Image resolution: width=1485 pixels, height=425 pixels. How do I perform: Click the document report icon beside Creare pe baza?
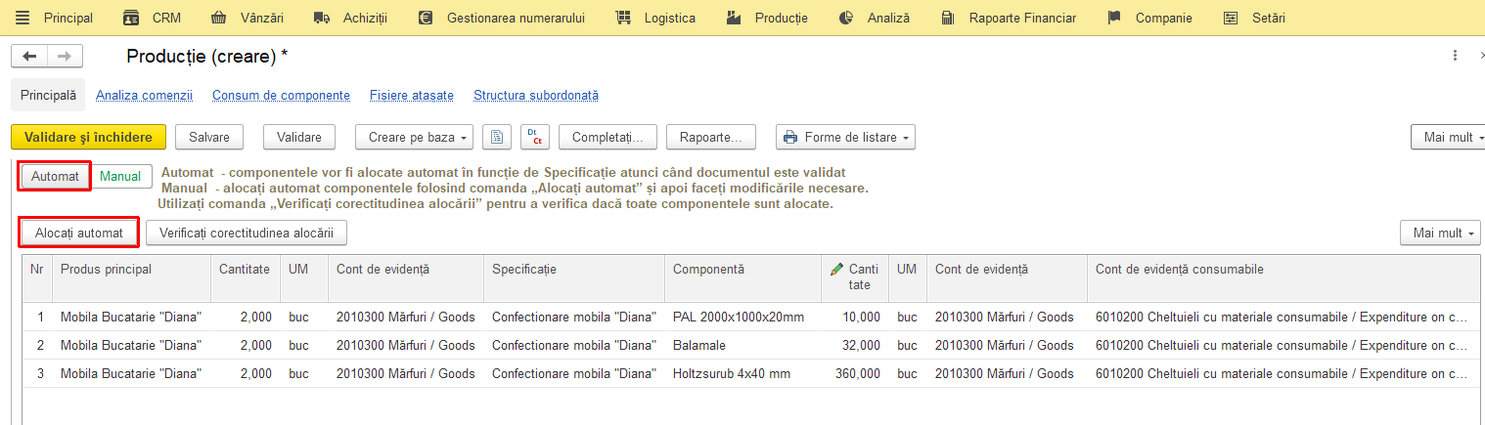tap(497, 138)
